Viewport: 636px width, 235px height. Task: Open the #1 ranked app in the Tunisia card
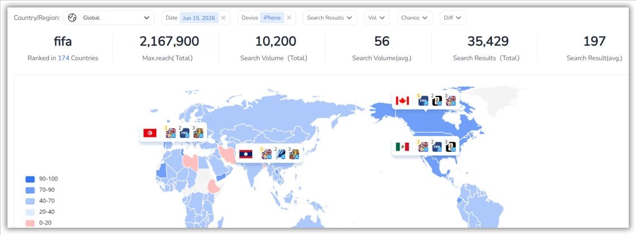(x=171, y=133)
